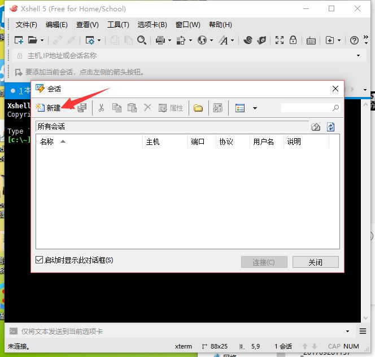Click the keyboard mapping icon

pos(311,41)
